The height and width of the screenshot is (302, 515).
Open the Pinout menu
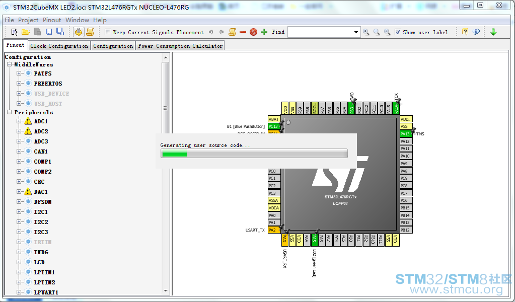pyautogui.click(x=52, y=20)
